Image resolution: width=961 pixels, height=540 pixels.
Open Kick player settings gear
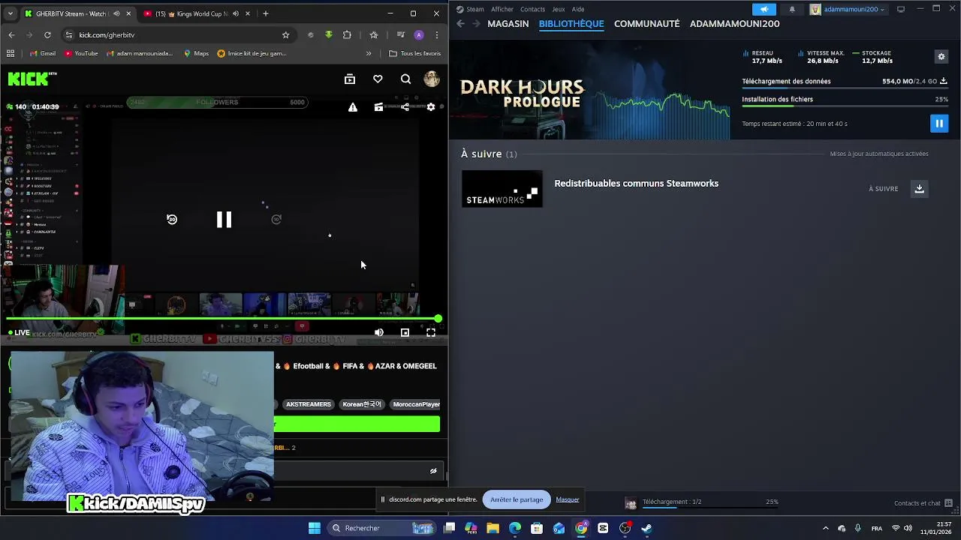click(x=431, y=107)
